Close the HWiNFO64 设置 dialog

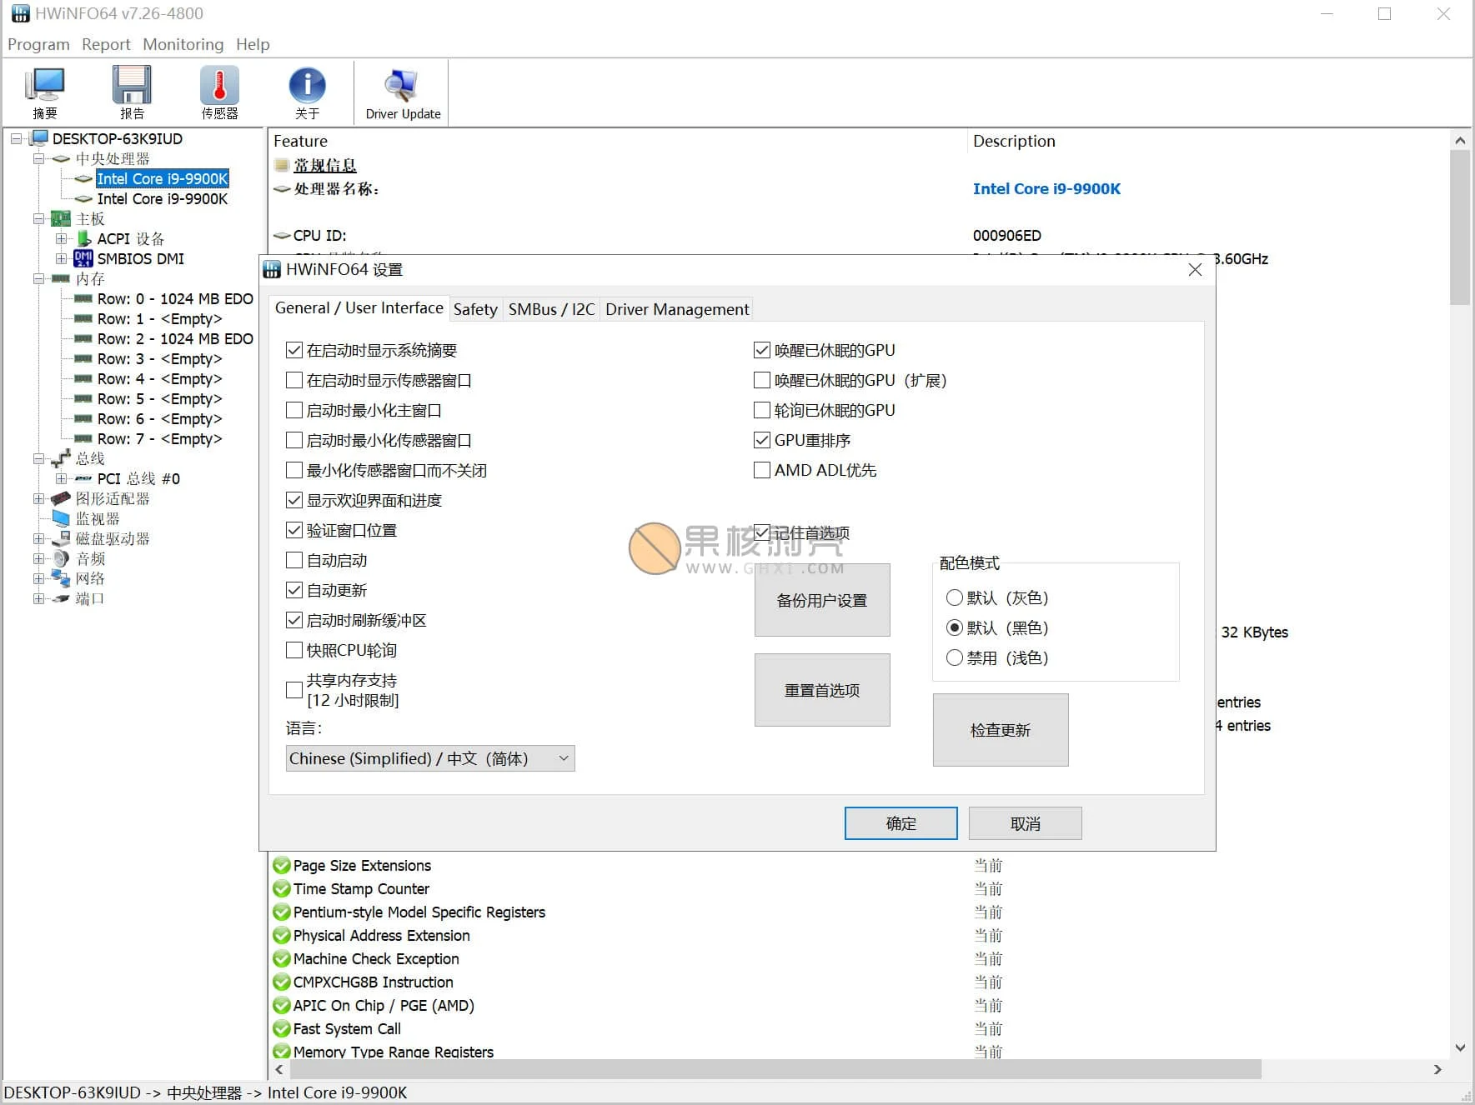click(x=1195, y=270)
